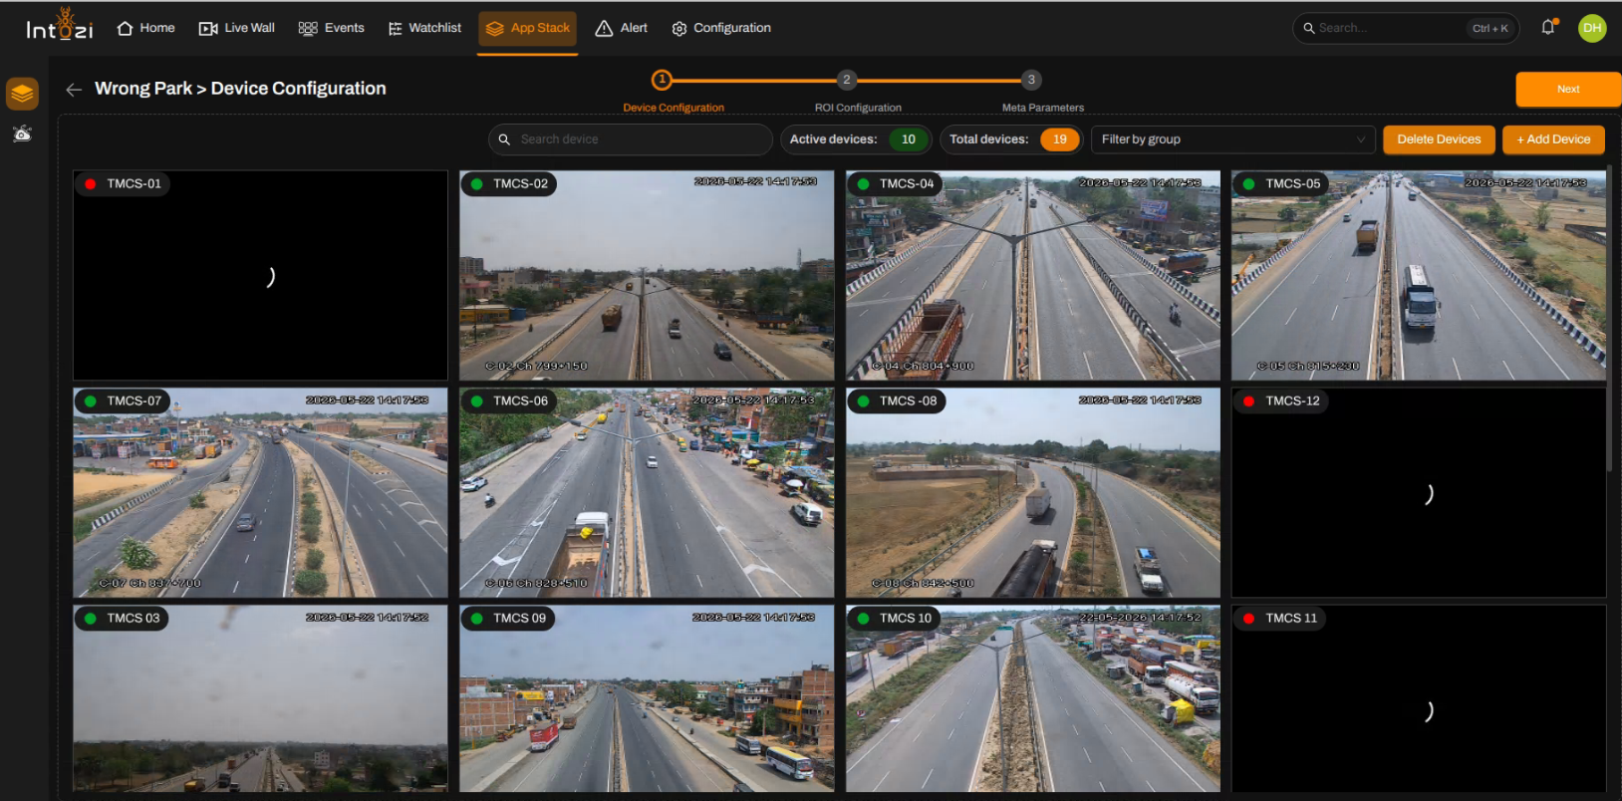The width and height of the screenshot is (1622, 801).
Task: Click the Intozi logo
Action: click(60, 26)
